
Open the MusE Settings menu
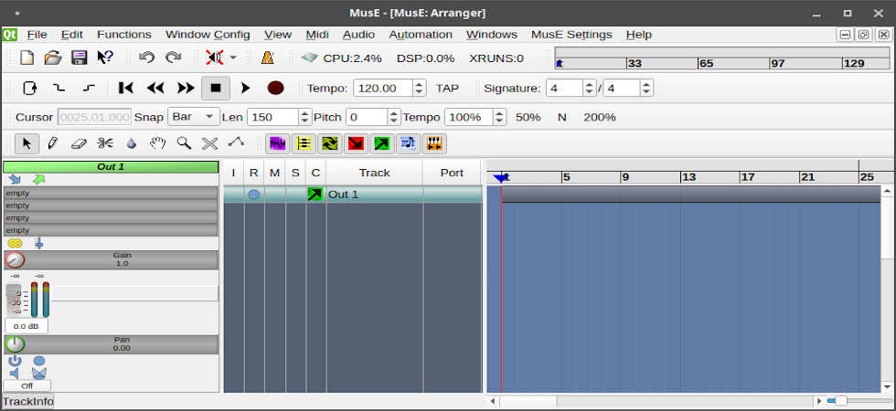571,35
